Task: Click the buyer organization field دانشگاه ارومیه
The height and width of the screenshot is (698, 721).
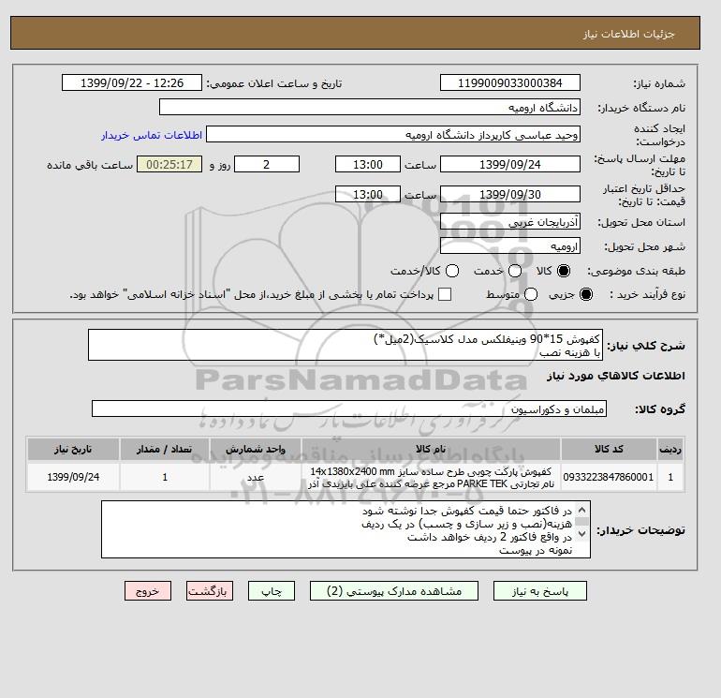Action: click(370, 107)
